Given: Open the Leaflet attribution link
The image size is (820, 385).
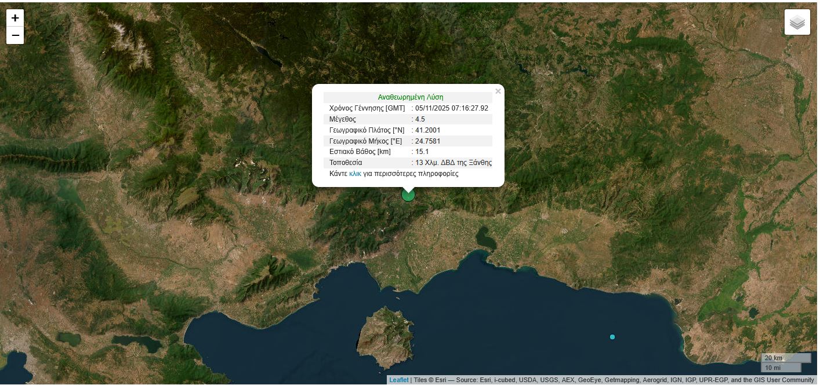Looking at the screenshot, I should [398, 380].
